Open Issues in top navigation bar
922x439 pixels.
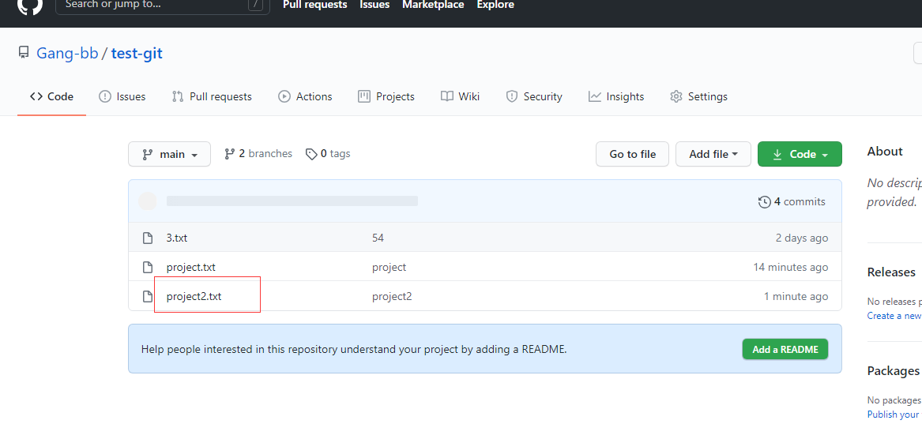click(374, 5)
